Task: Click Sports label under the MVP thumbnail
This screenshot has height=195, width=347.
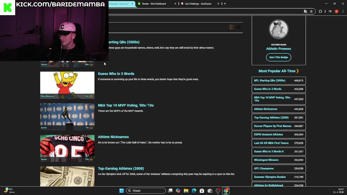Action: tap(44, 128)
